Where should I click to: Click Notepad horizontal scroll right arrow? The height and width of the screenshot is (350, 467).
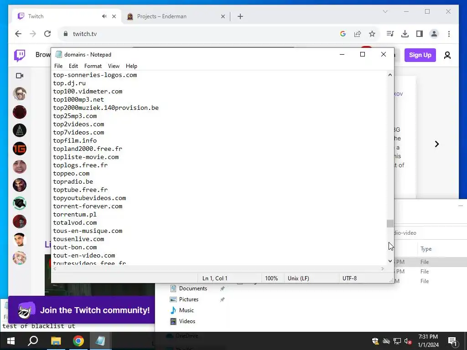pyautogui.click(x=383, y=269)
